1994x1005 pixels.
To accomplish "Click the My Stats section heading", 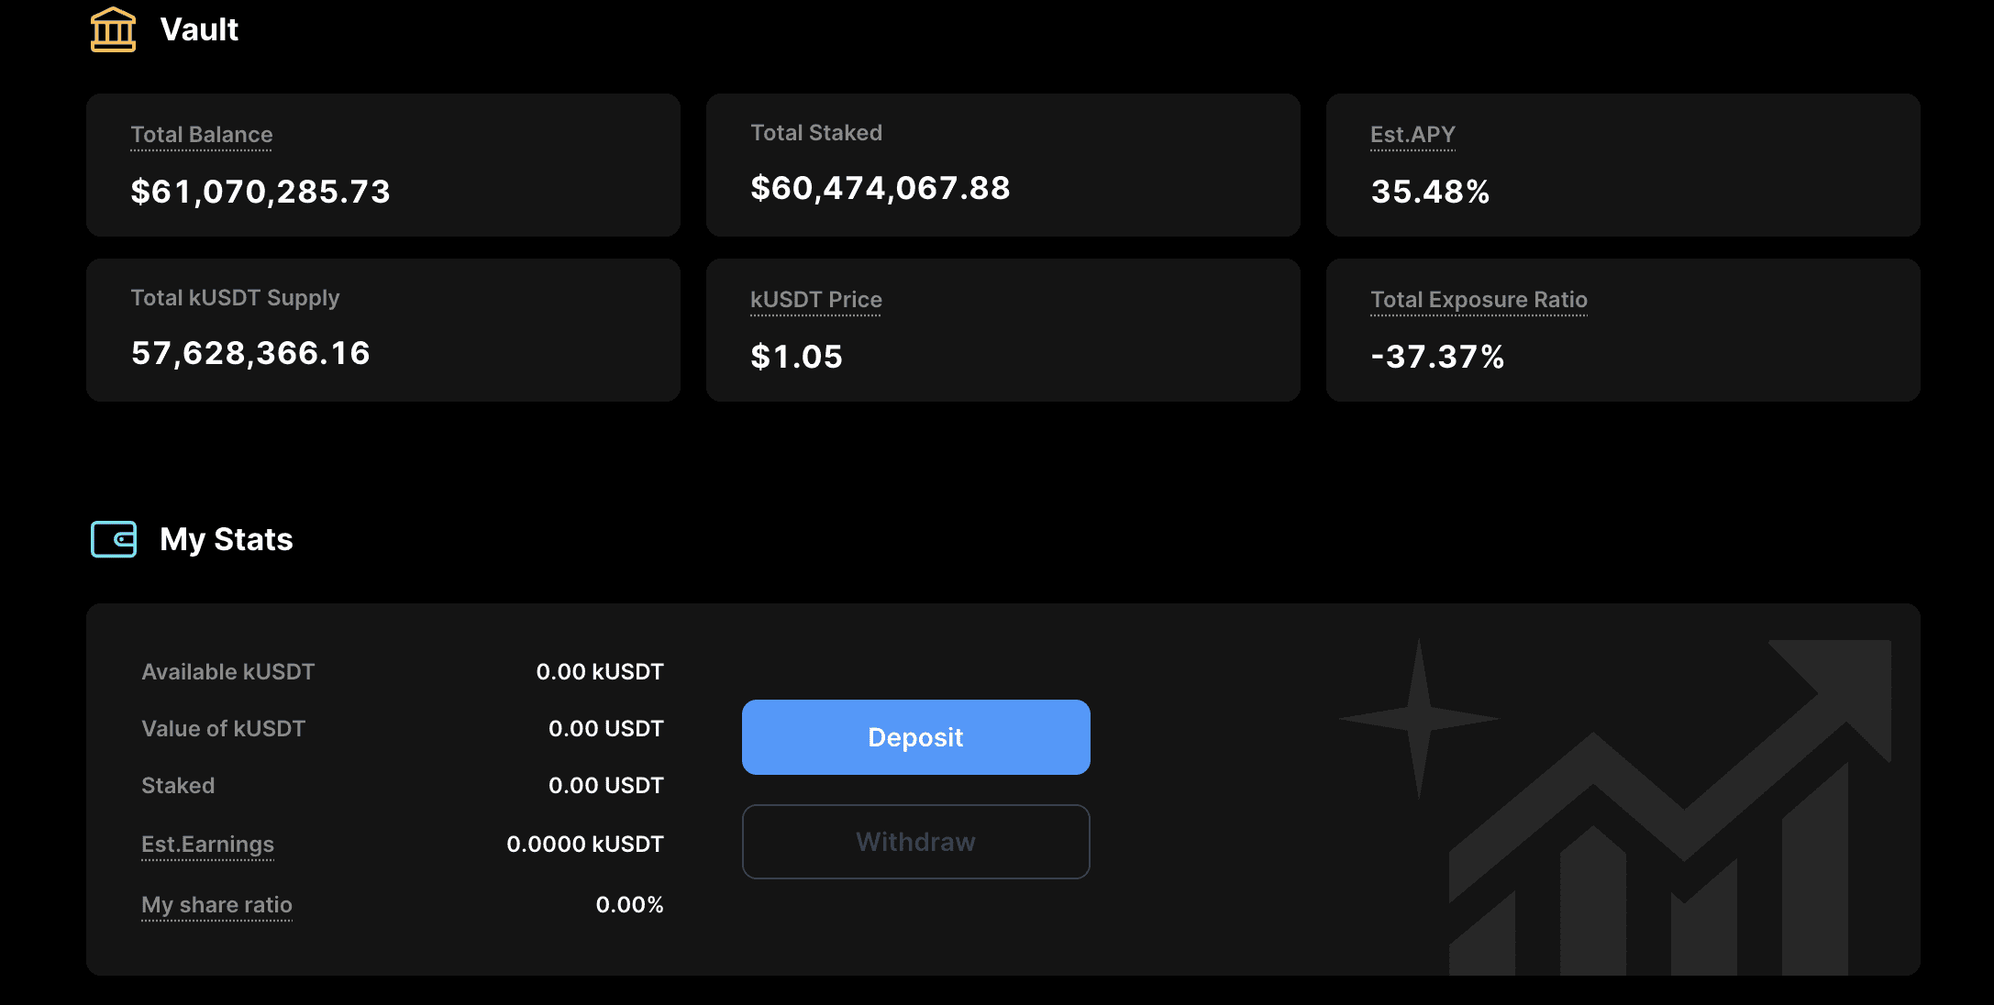I will click(227, 539).
